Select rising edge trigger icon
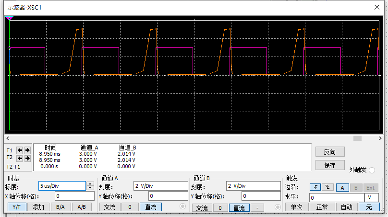 [315, 187]
